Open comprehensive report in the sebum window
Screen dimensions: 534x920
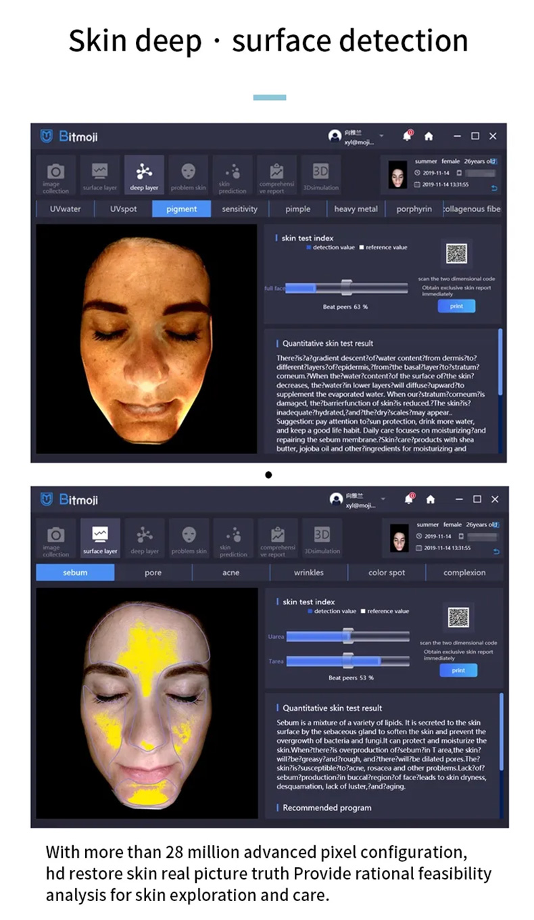pyautogui.click(x=277, y=539)
